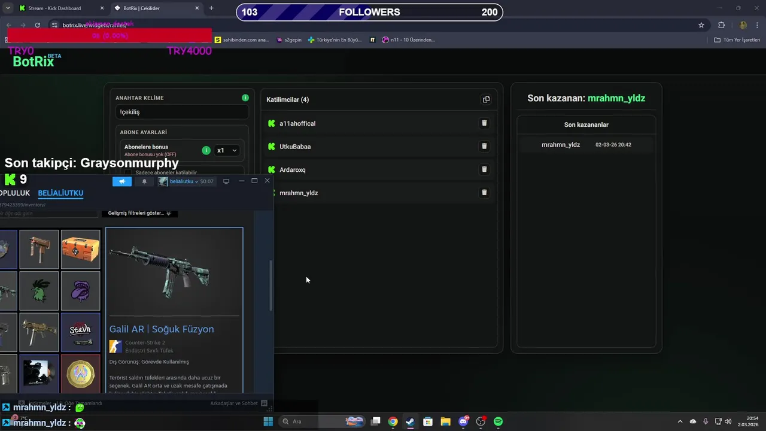This screenshot has height=431, width=766.
Task: Open Spotify from the taskbar
Action: (498, 421)
